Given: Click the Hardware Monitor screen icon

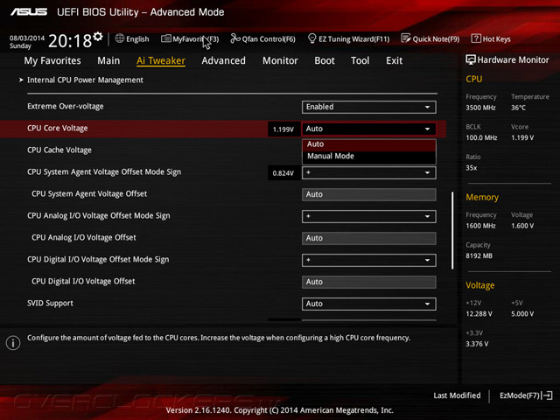Looking at the screenshot, I should pos(471,59).
